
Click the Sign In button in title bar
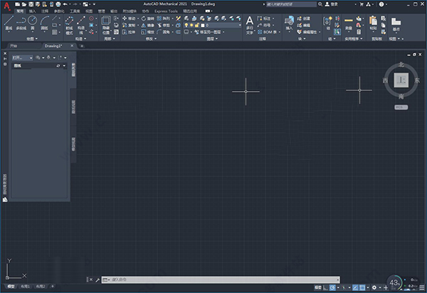pos(332,4)
